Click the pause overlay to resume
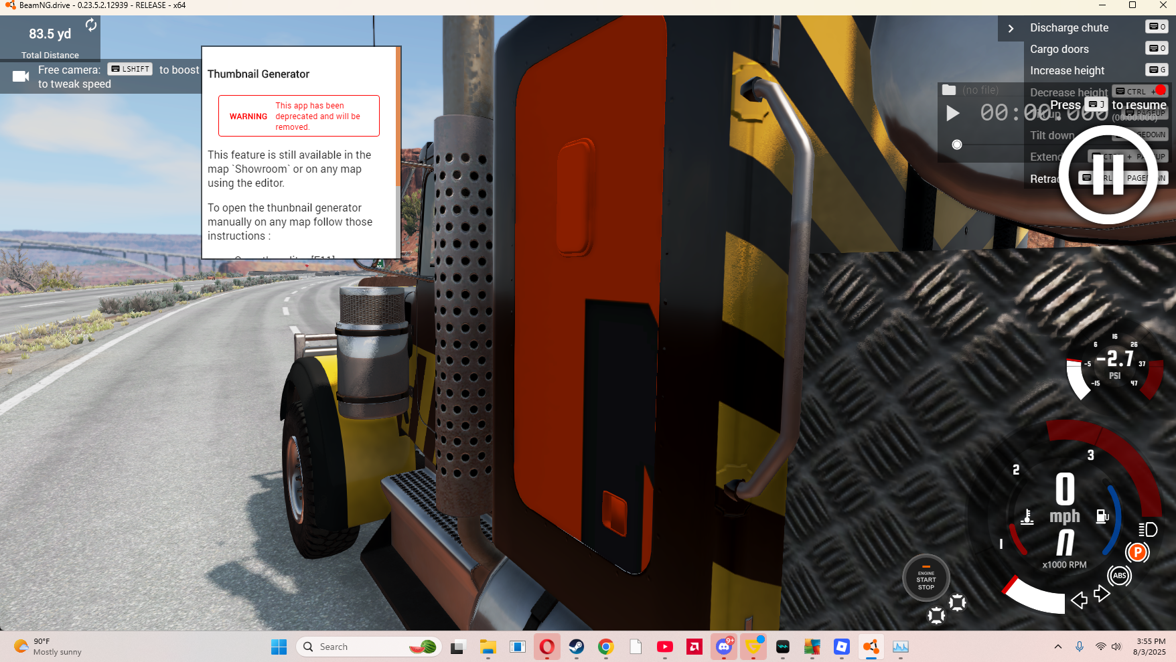Image resolution: width=1176 pixels, height=662 pixels. click(x=1108, y=174)
